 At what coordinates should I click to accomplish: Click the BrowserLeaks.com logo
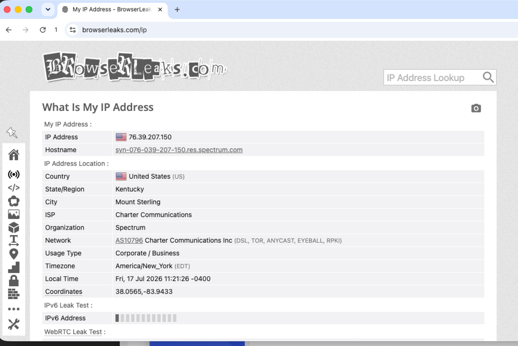tap(134, 67)
